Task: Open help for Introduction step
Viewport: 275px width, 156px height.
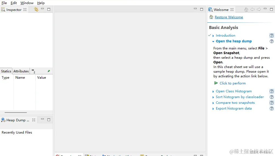Action: (271, 36)
